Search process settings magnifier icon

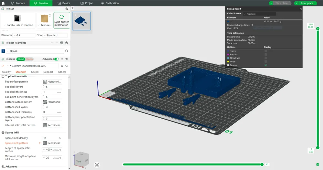pos(67,66)
